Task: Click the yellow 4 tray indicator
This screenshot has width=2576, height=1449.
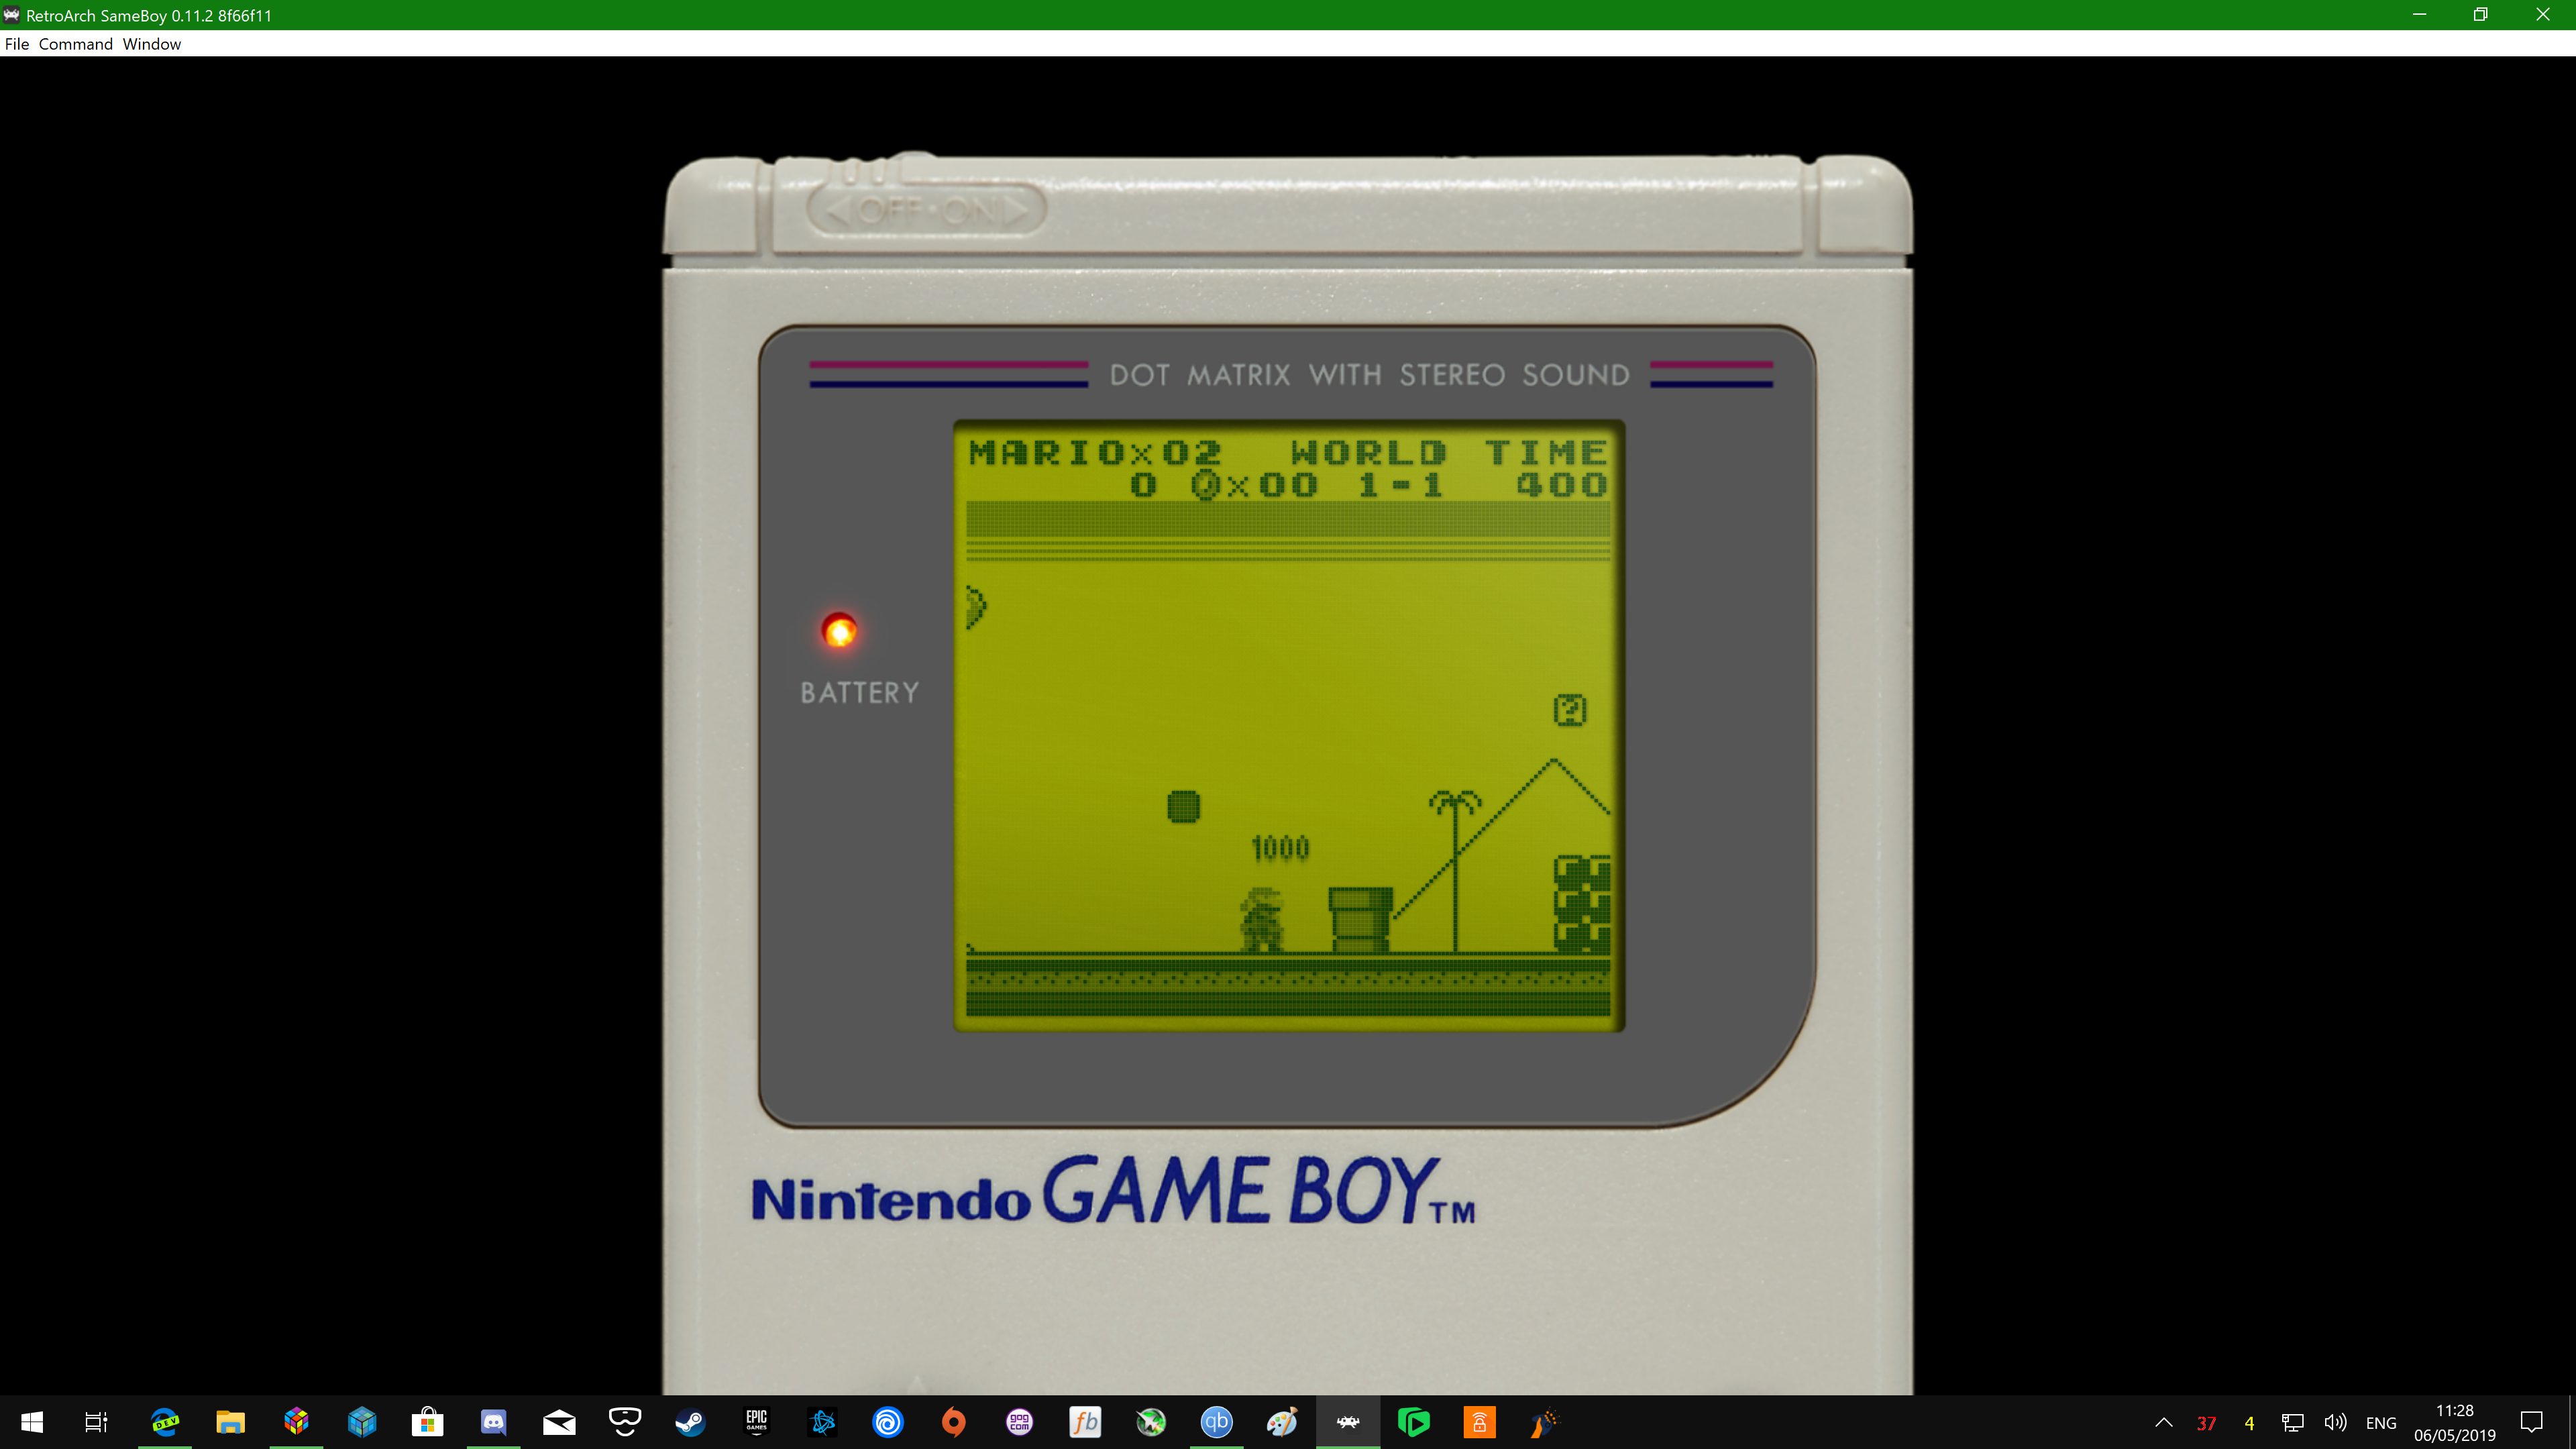Action: pyautogui.click(x=2249, y=1423)
